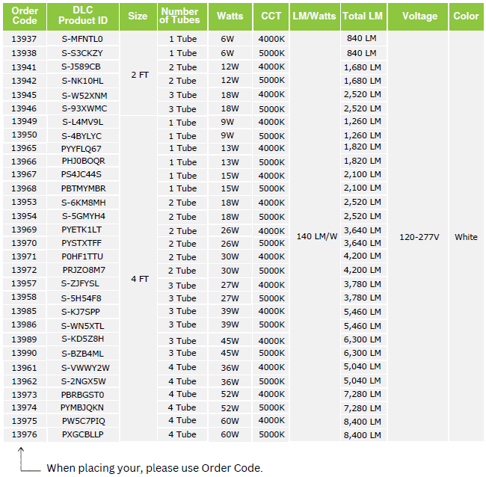The width and height of the screenshot is (486, 477).
Task: Select order code 13970
Action: coord(24,243)
